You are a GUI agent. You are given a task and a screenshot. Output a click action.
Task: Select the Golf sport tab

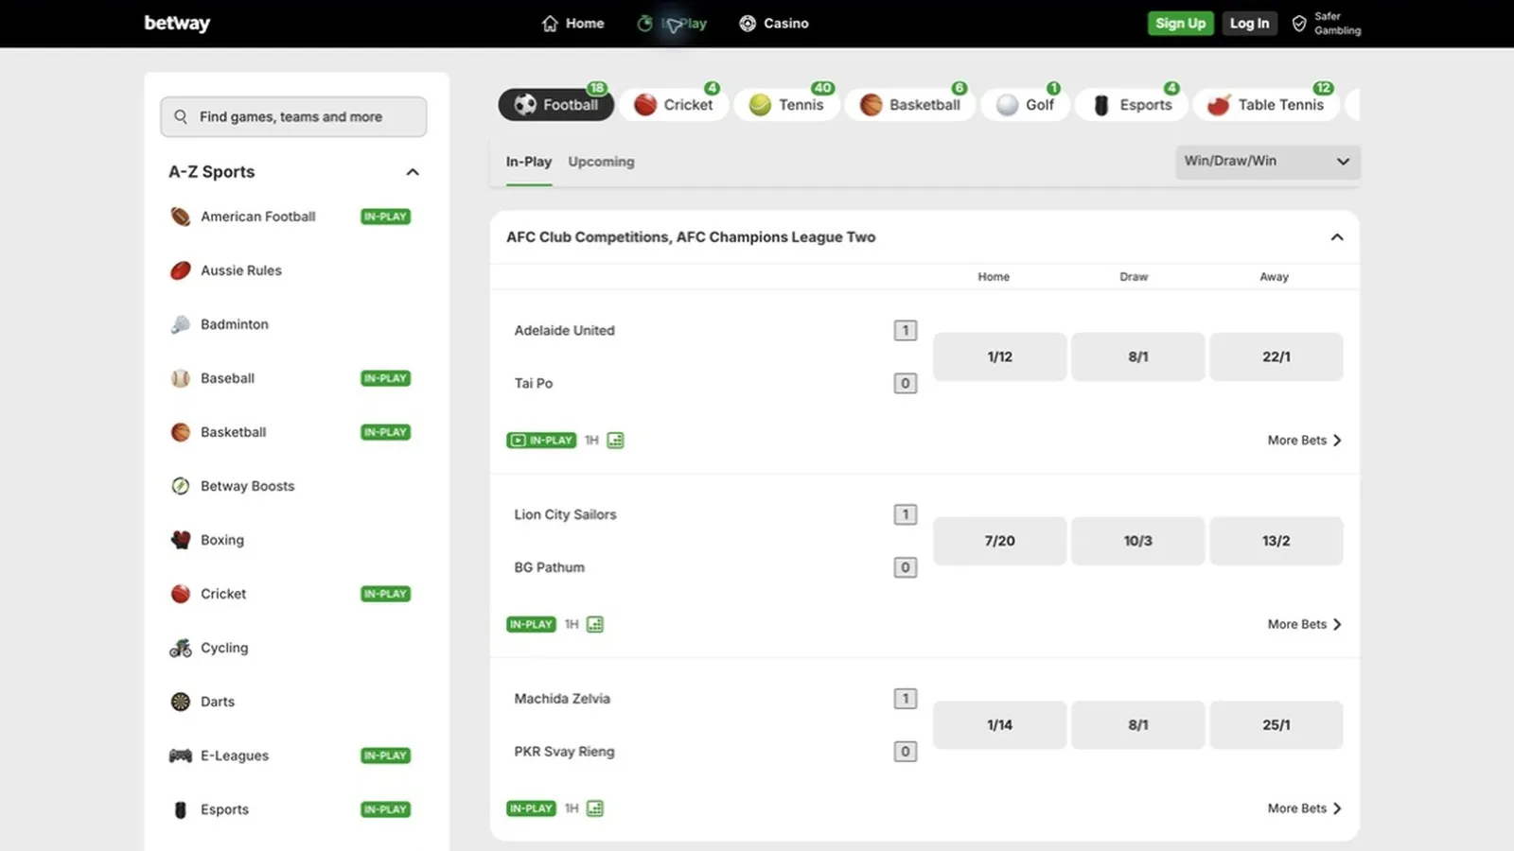(x=1026, y=104)
